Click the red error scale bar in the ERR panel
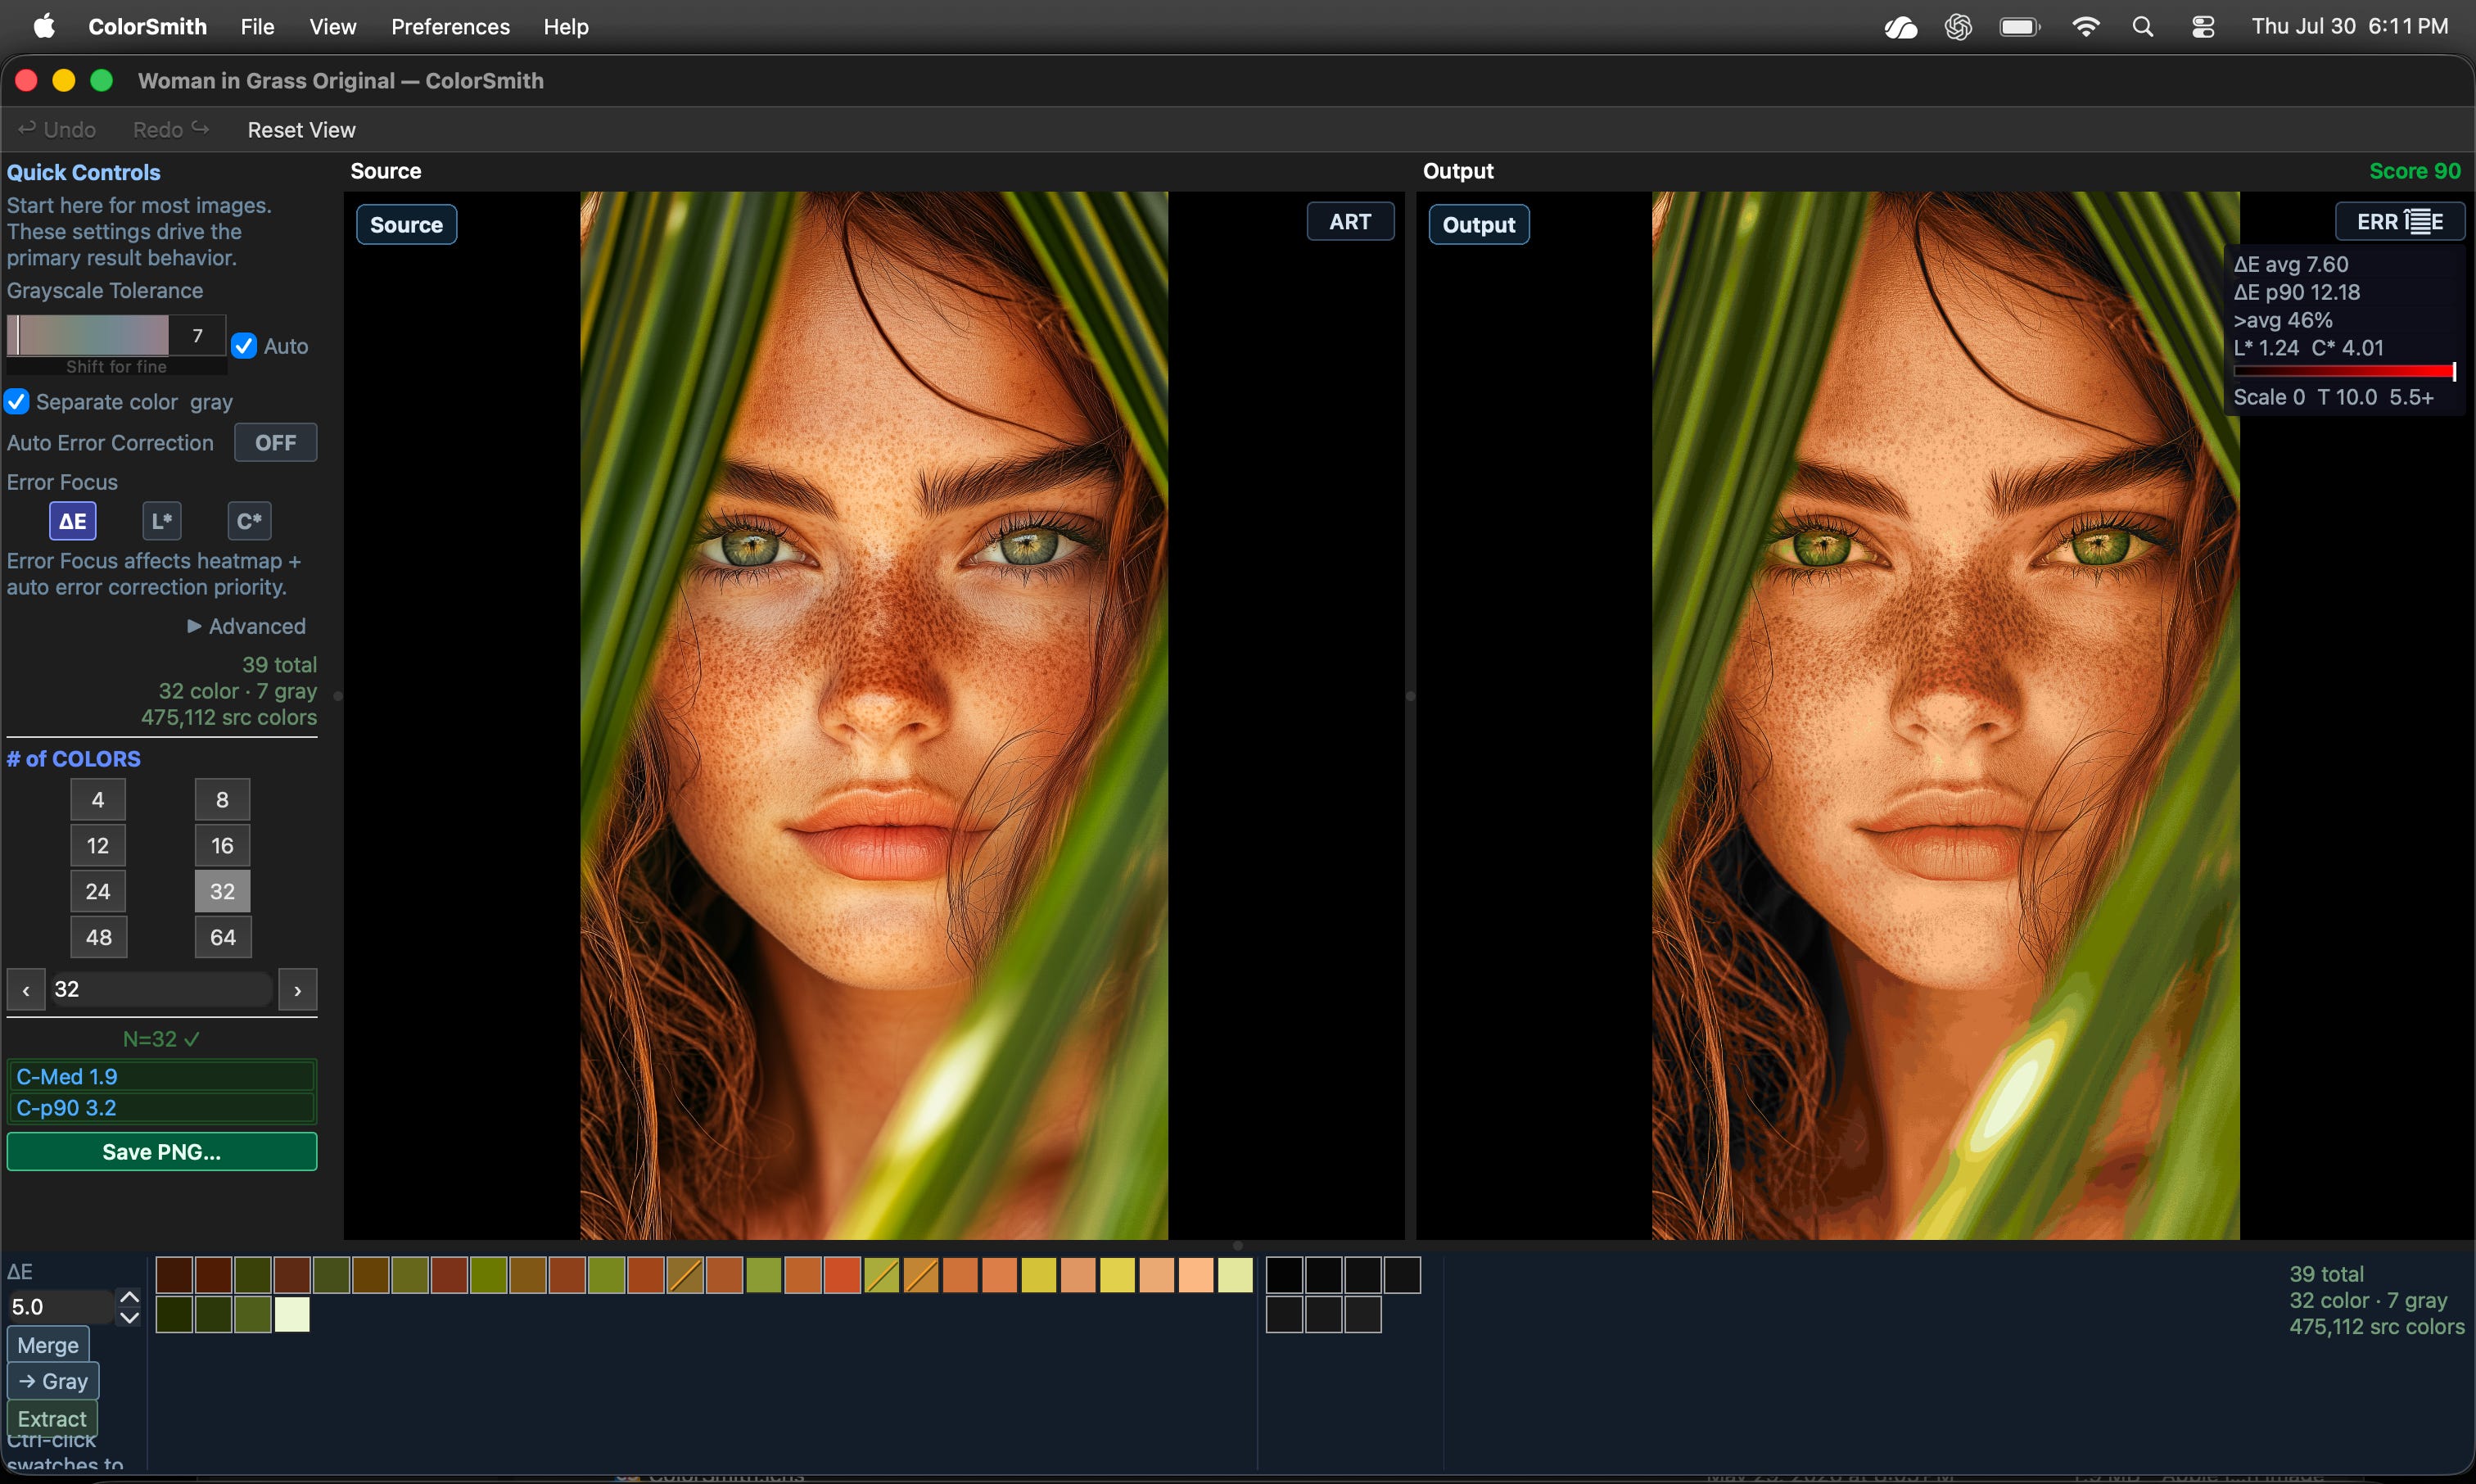 tap(2345, 372)
